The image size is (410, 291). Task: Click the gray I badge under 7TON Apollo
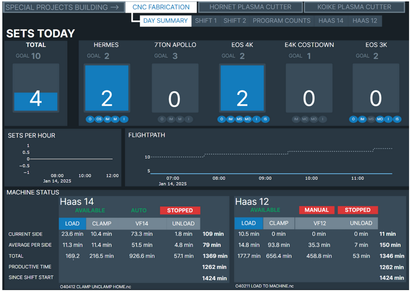[188, 119]
